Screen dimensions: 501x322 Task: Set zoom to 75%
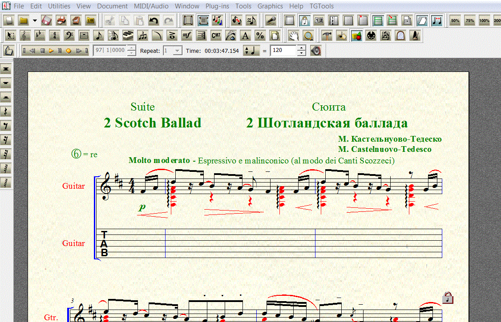pyautogui.click(x=470, y=21)
